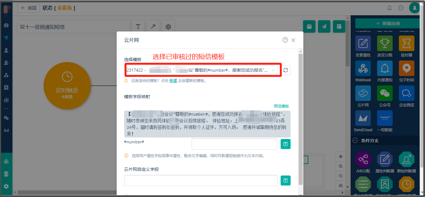This screenshot has width=425, height=197.
Task: Refresh the template list
Action: click(x=286, y=70)
